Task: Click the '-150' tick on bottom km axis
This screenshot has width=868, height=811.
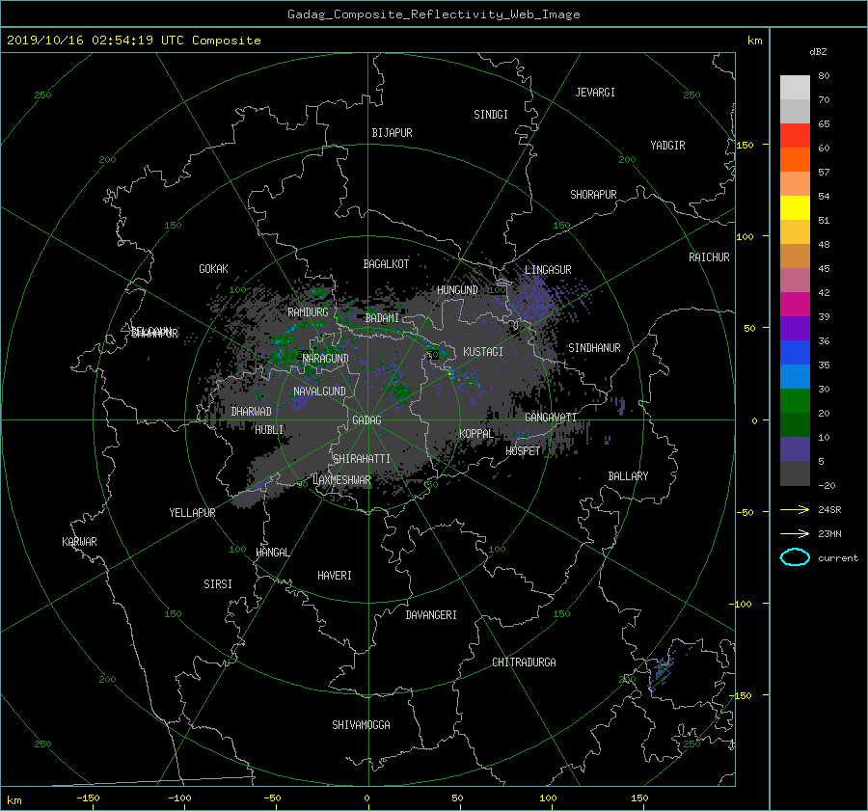Action: pos(88,798)
